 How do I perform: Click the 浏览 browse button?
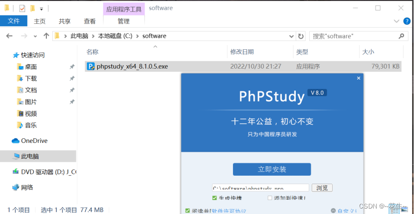pyautogui.click(x=322, y=188)
